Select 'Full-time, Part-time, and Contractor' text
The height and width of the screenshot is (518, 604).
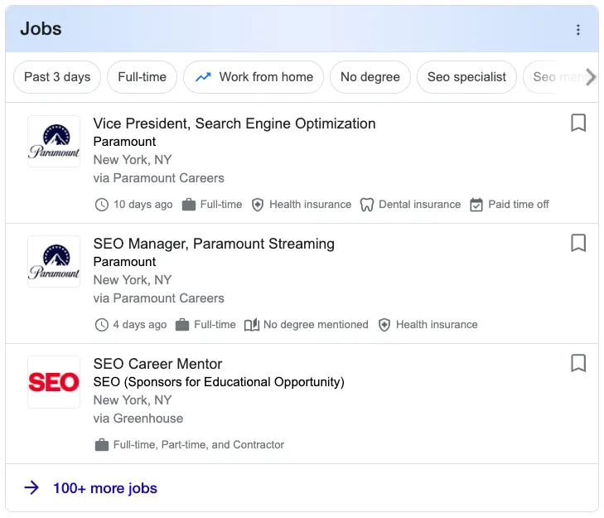[199, 445]
